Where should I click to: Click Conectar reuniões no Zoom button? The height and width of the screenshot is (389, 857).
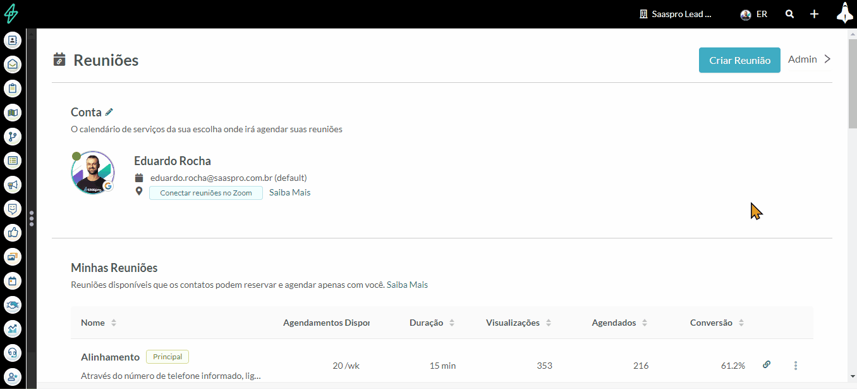(206, 193)
